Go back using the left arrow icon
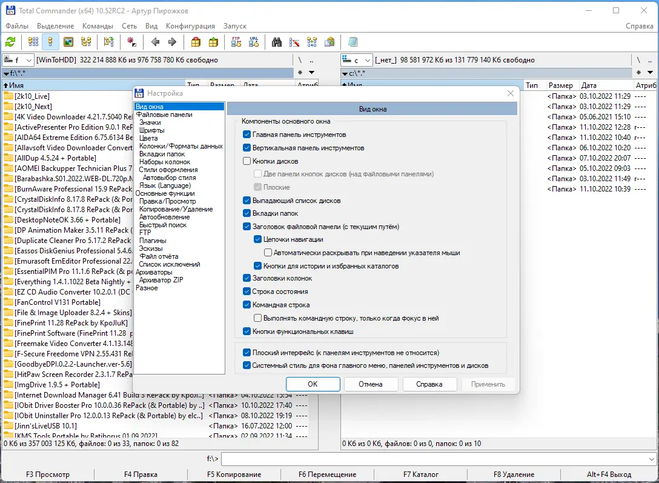659x483 pixels. click(x=155, y=42)
